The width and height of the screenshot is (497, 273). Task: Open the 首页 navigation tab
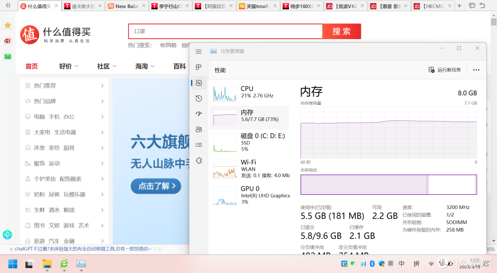(32, 66)
